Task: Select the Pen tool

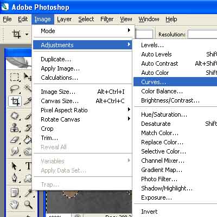Action: 15,178
